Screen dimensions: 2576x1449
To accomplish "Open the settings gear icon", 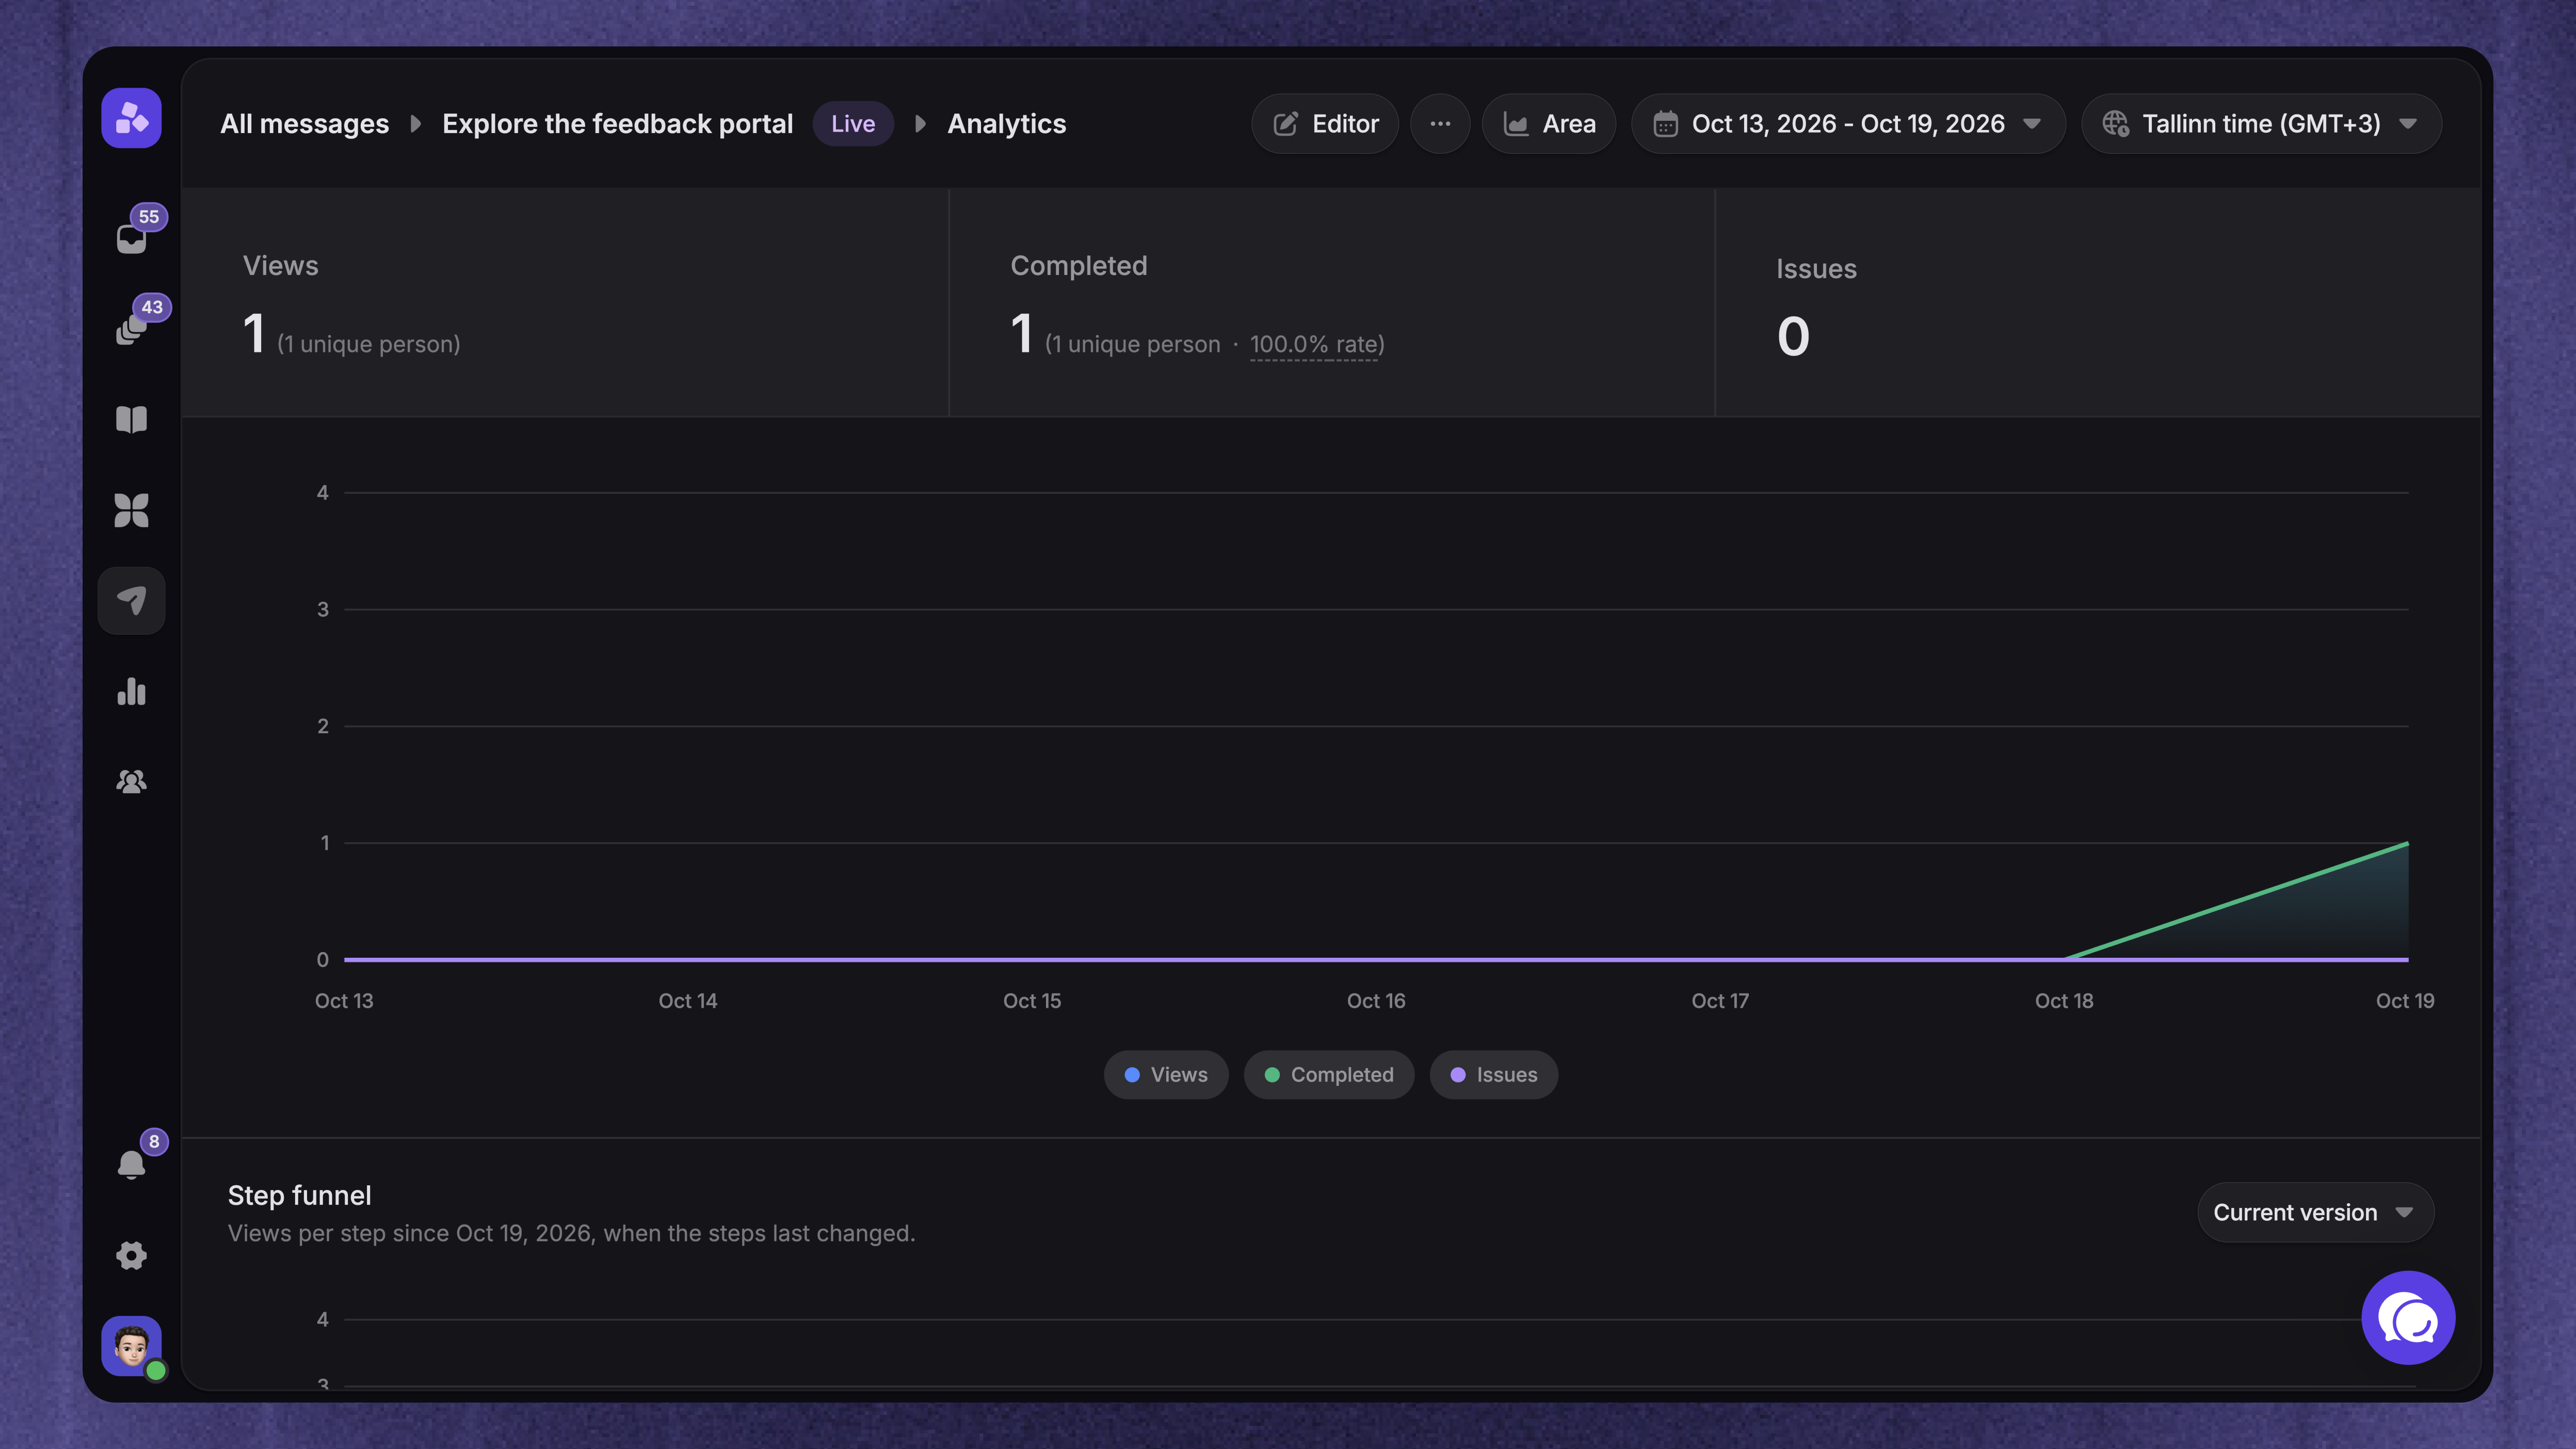I will 131,1255.
